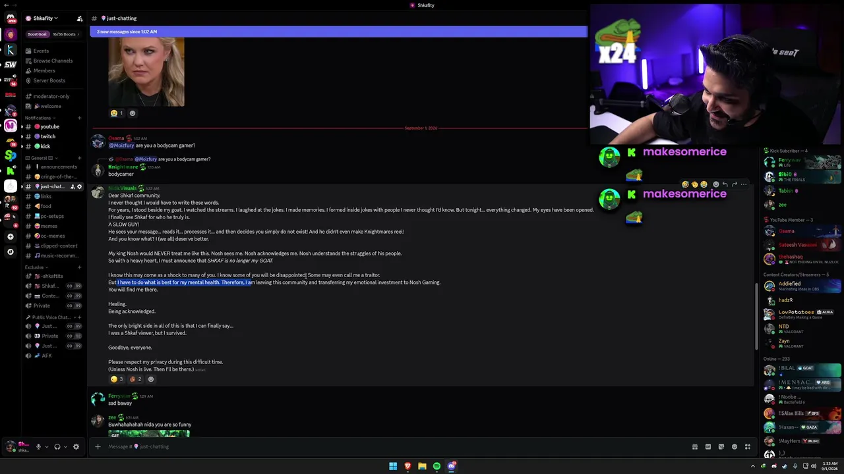
Task: Open More options on message hover toolbar
Action: [744, 184]
